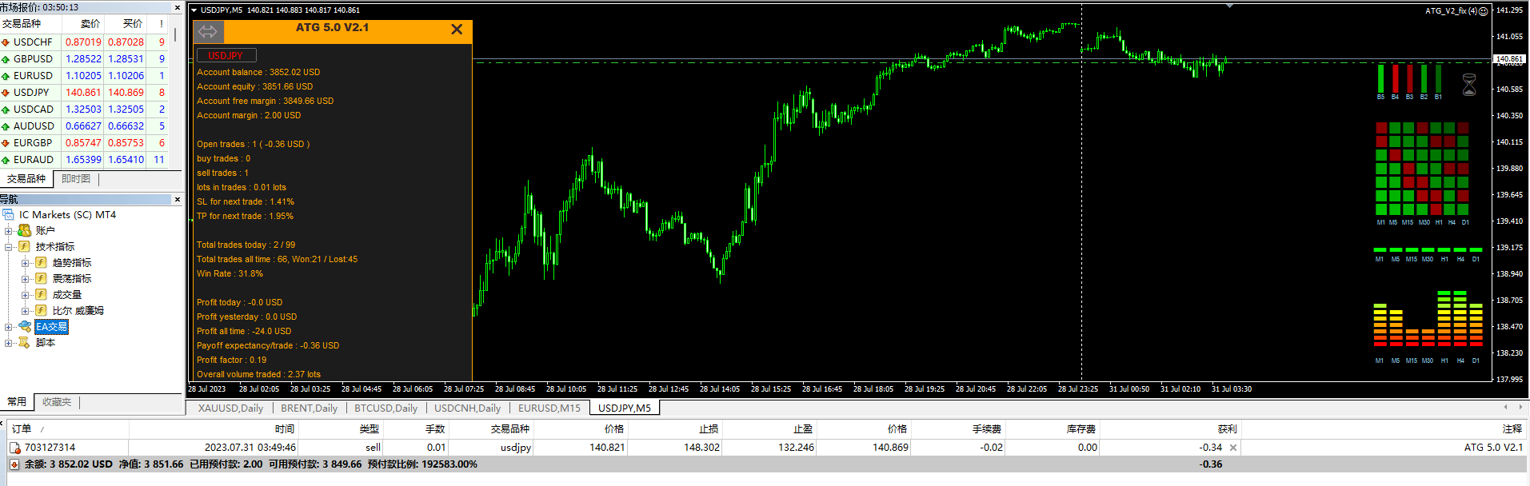Click the EA smiley face icon
Image resolution: width=1530 pixels, height=486 pixels.
[1484, 11]
